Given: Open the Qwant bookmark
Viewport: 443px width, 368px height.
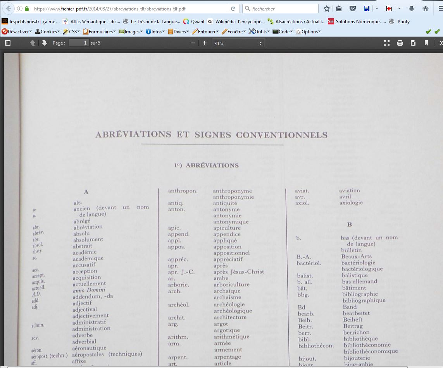Looking at the screenshot, I should 194,21.
